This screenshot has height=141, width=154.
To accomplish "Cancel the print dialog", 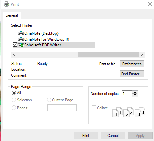I will 113,136.
